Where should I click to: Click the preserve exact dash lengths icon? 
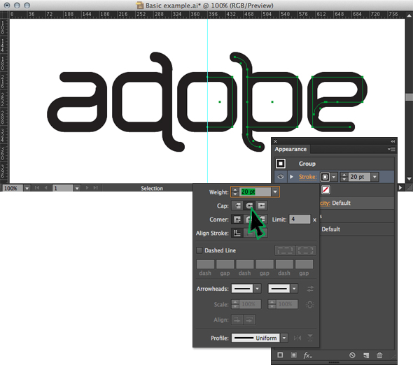coord(285,250)
